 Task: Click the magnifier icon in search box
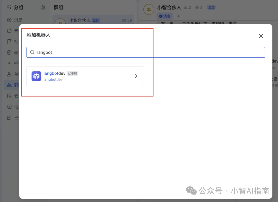(x=32, y=52)
